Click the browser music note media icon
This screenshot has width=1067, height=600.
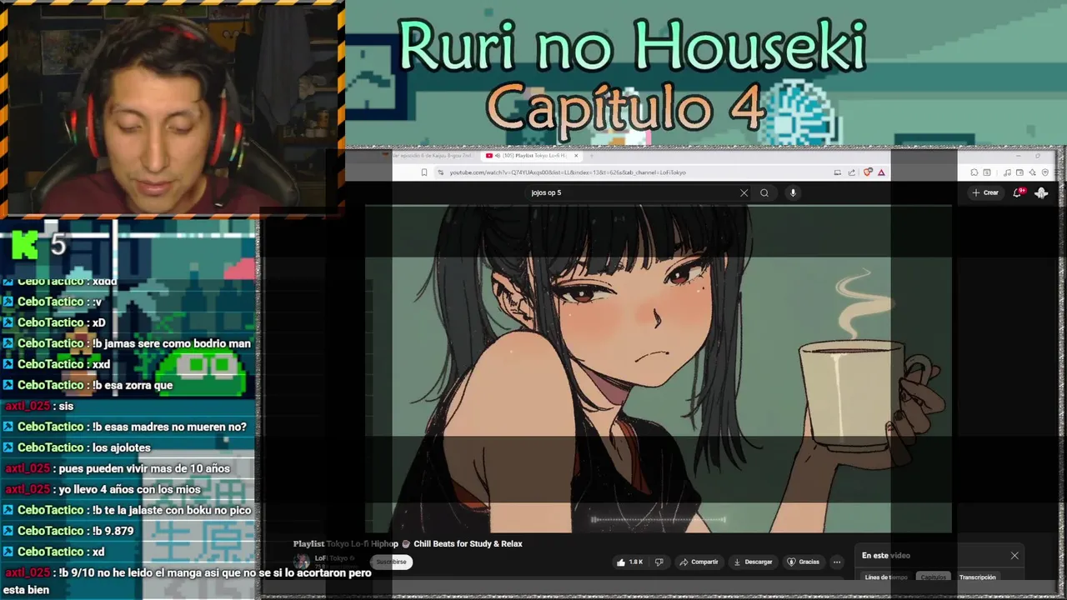1007,172
